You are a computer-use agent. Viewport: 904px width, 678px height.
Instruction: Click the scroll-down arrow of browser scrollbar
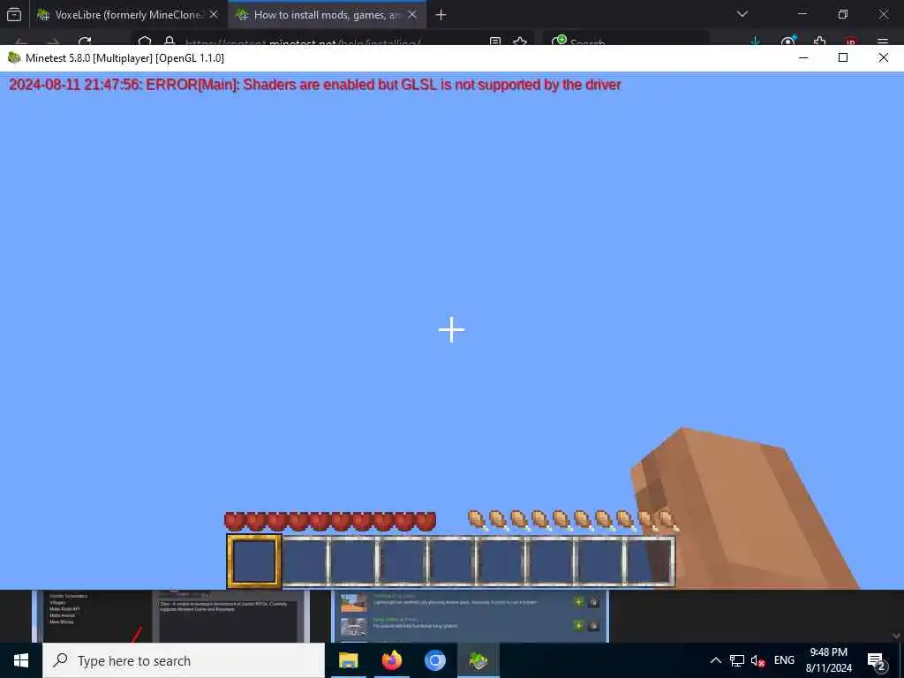(x=896, y=636)
